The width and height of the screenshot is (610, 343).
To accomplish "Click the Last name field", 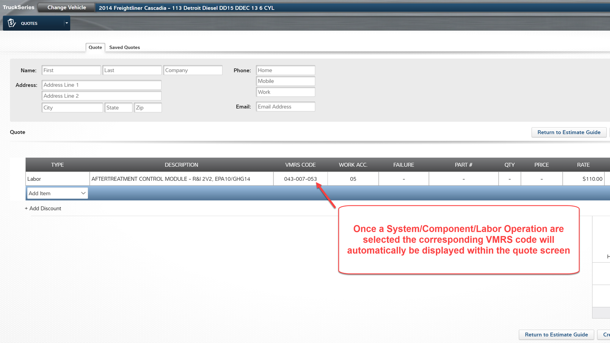I will [132, 70].
